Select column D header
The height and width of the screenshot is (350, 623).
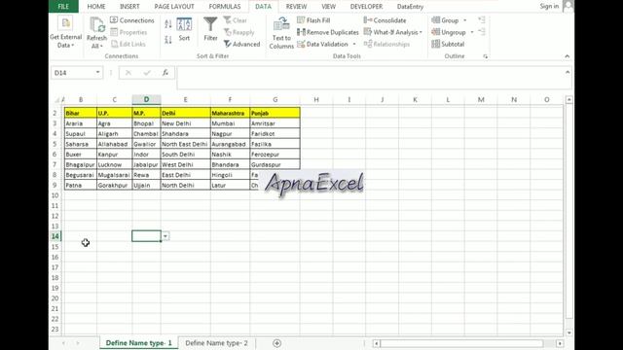coord(146,99)
